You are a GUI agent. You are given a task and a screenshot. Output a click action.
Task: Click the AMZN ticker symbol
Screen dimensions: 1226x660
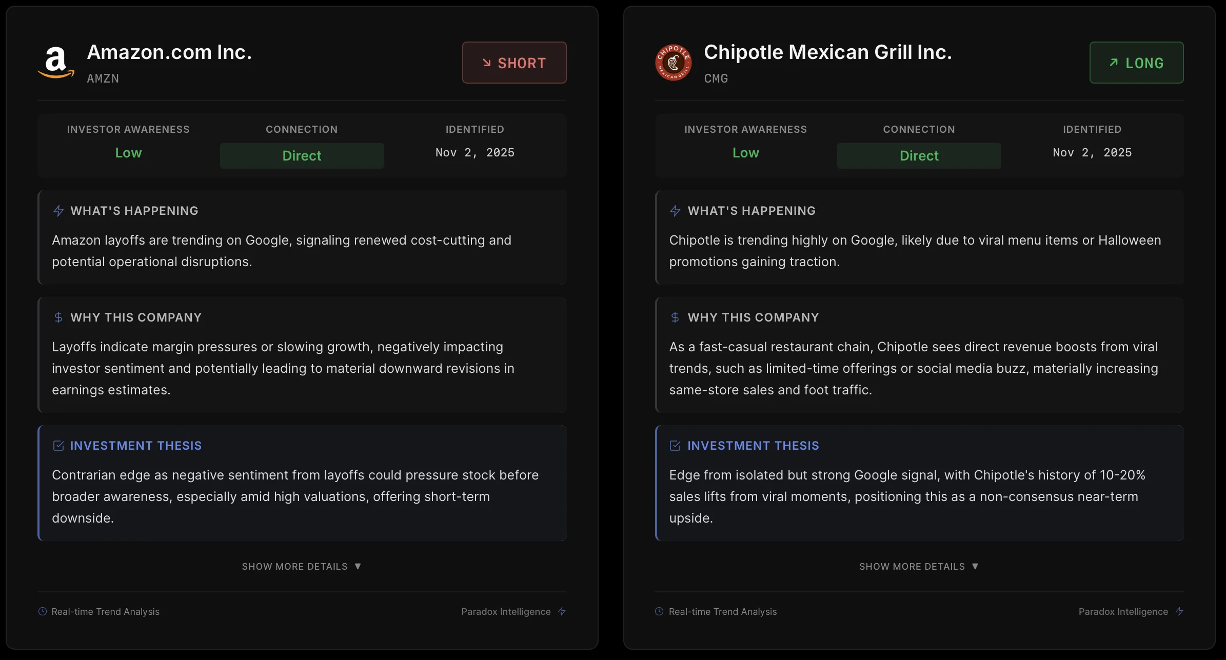pos(103,78)
